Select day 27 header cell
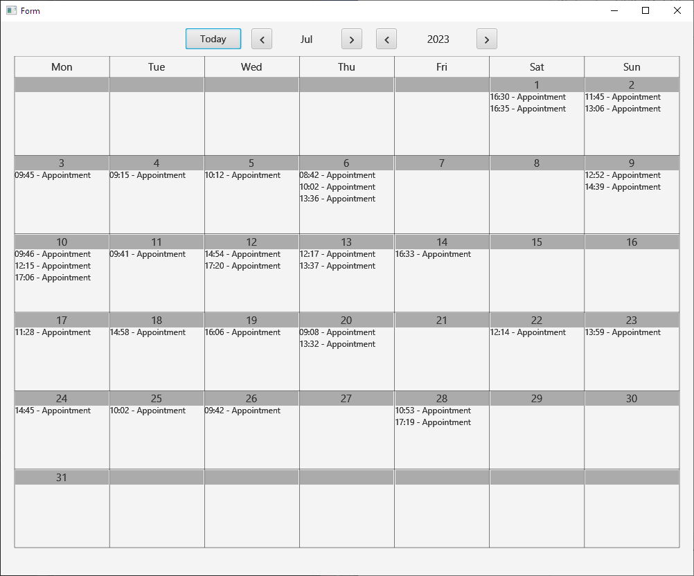694x576 pixels. [346, 399]
